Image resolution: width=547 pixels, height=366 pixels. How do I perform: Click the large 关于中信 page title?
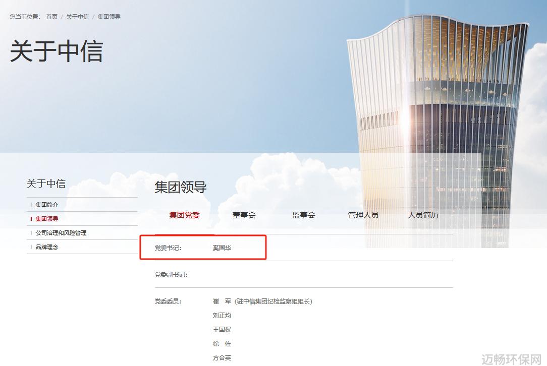click(57, 51)
